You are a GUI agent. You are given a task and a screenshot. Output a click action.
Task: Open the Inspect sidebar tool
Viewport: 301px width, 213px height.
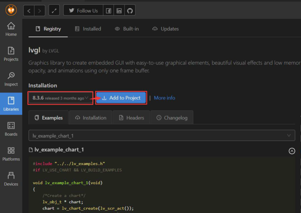[11, 79]
